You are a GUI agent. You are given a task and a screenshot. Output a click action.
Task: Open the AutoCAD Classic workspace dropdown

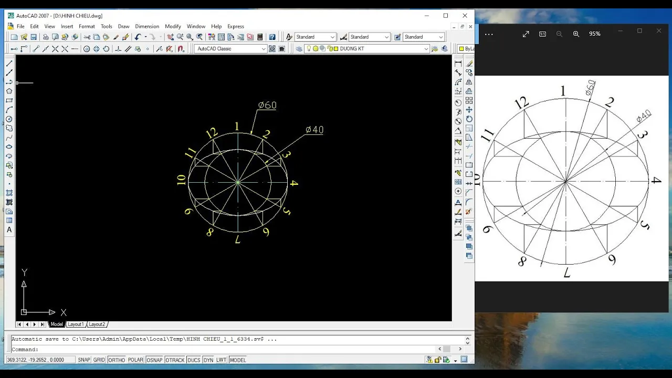[x=263, y=49]
